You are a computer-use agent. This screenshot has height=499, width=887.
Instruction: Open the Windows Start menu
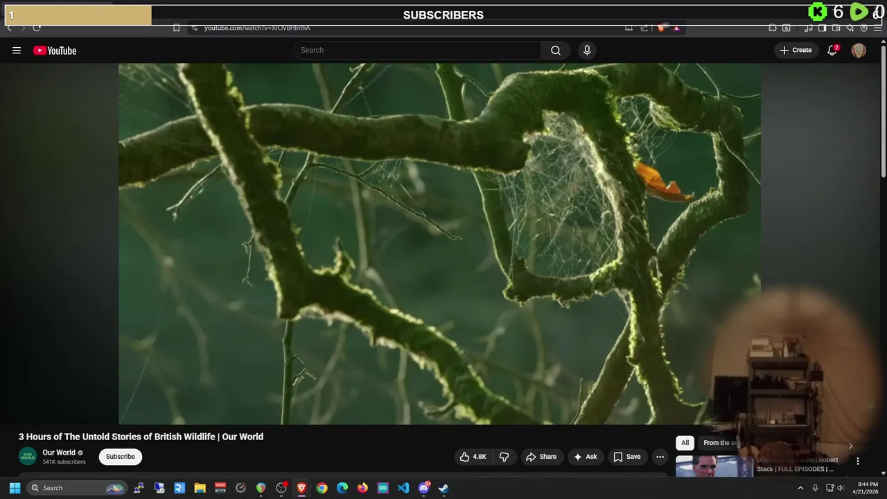click(x=15, y=488)
